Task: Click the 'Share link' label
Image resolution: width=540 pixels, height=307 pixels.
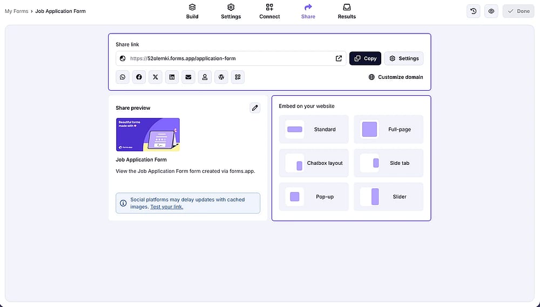Action: (127, 44)
